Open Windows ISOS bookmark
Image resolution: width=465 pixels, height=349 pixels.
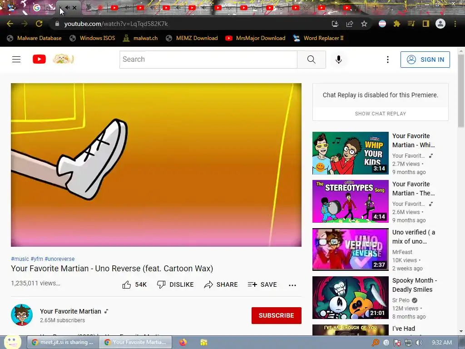click(92, 38)
